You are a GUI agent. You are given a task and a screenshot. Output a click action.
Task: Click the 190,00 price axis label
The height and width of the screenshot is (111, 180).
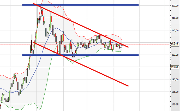pos(175,80)
